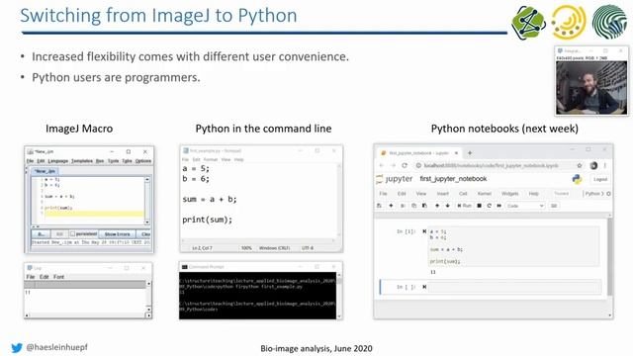Click the Jupyter logo
Viewport: 633px width, 356px height.
[395, 179]
